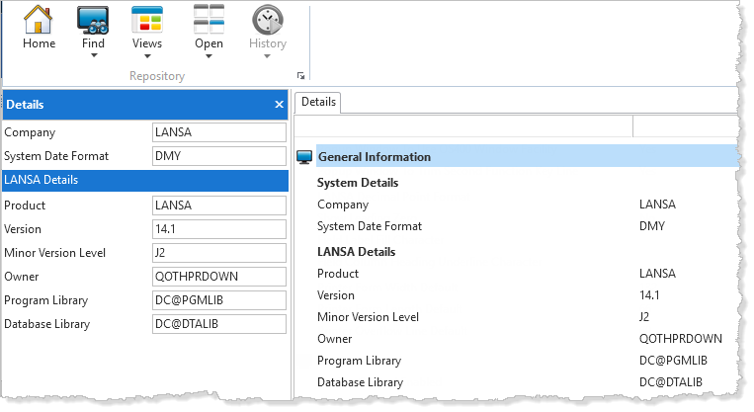Expand the Find dropdown arrow

pos(94,55)
